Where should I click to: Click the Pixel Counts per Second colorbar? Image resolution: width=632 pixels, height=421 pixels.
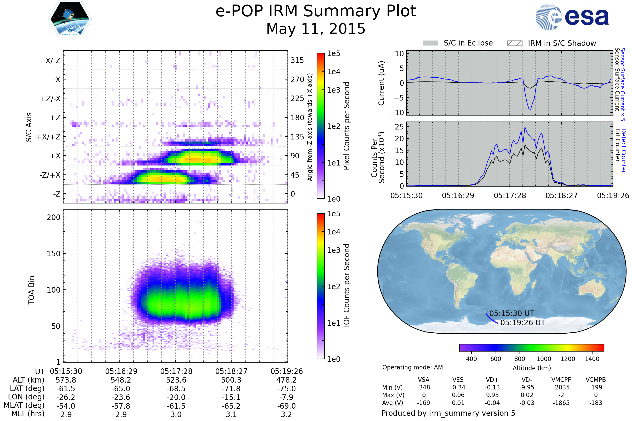coord(320,126)
